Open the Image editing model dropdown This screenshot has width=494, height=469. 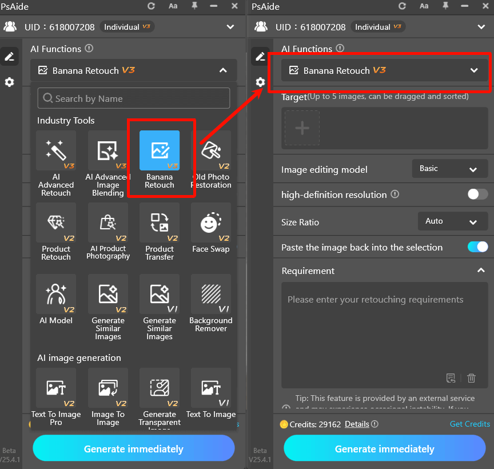[449, 169]
